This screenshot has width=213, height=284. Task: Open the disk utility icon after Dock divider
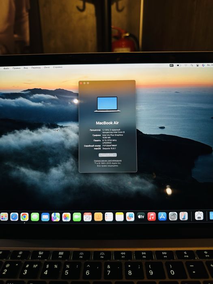click(199, 216)
